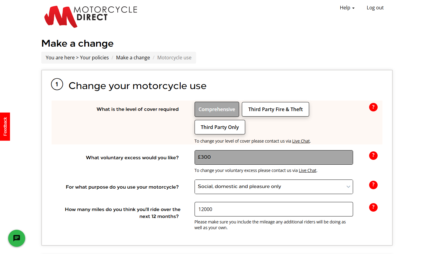Expand the Help dropdown menu
Viewport: 434px width, 254px height.
coord(347,8)
